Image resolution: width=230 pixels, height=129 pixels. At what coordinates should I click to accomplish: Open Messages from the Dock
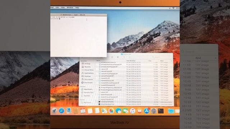coord(118,111)
